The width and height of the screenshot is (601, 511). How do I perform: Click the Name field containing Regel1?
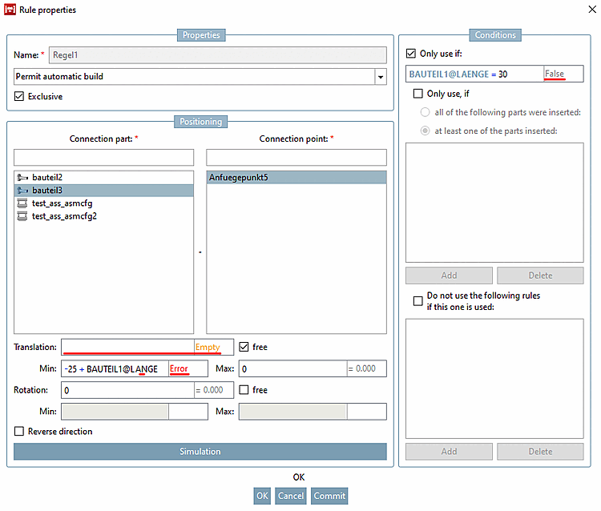click(218, 55)
